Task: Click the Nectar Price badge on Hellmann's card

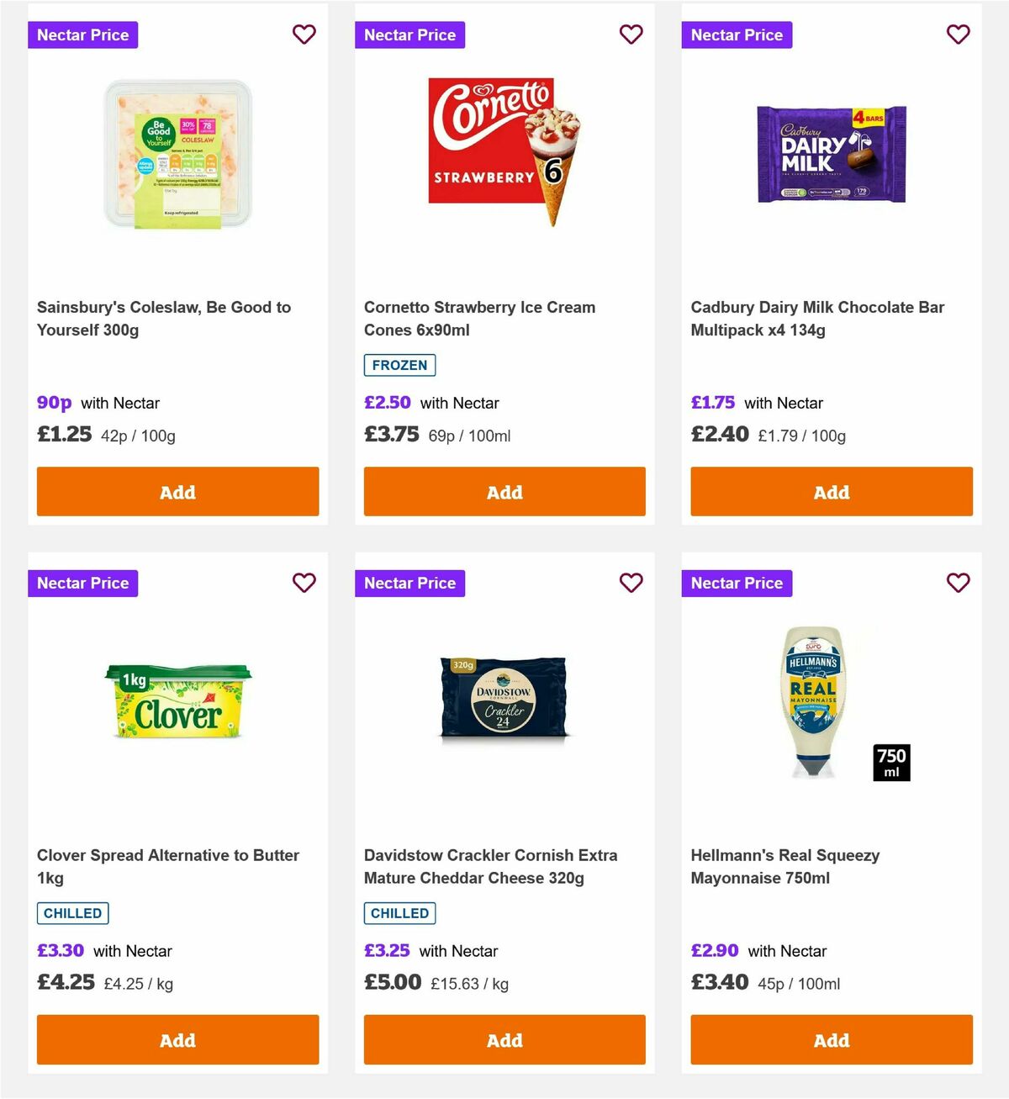Action: click(737, 583)
